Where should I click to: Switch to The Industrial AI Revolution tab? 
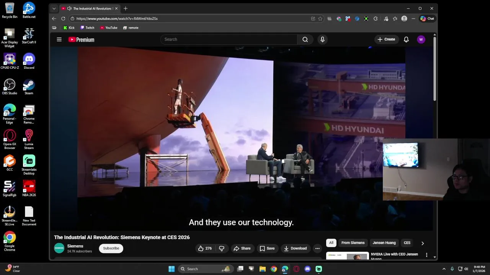[90, 8]
